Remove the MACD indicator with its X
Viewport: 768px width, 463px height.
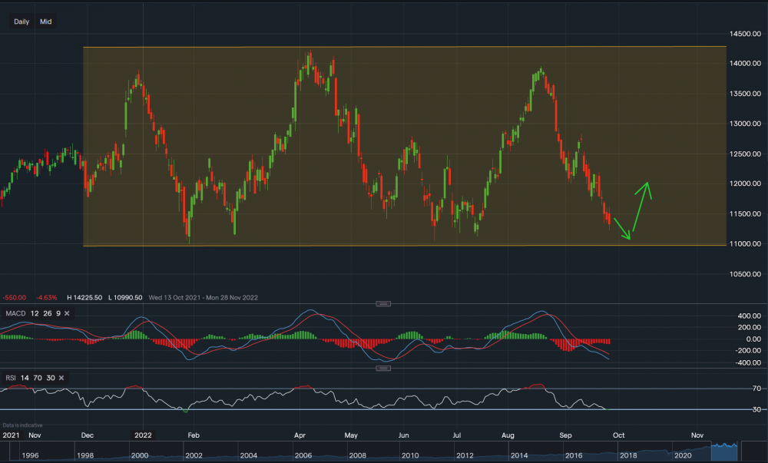coord(67,313)
